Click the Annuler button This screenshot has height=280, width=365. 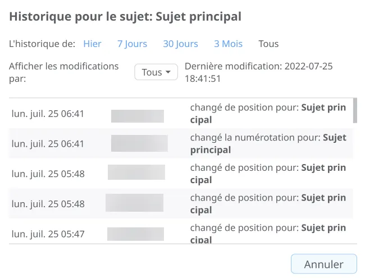point(323,264)
